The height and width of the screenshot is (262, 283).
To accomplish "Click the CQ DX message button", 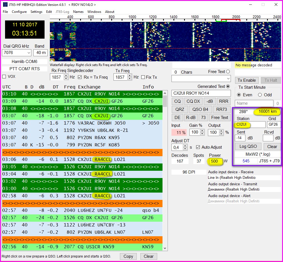I will point(193,101).
